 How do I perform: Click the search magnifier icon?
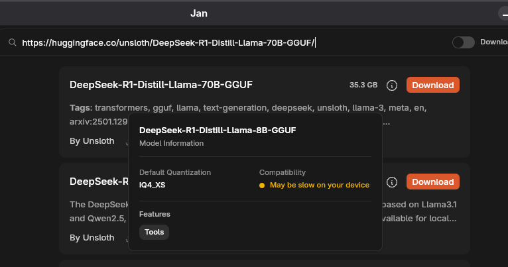[12, 42]
